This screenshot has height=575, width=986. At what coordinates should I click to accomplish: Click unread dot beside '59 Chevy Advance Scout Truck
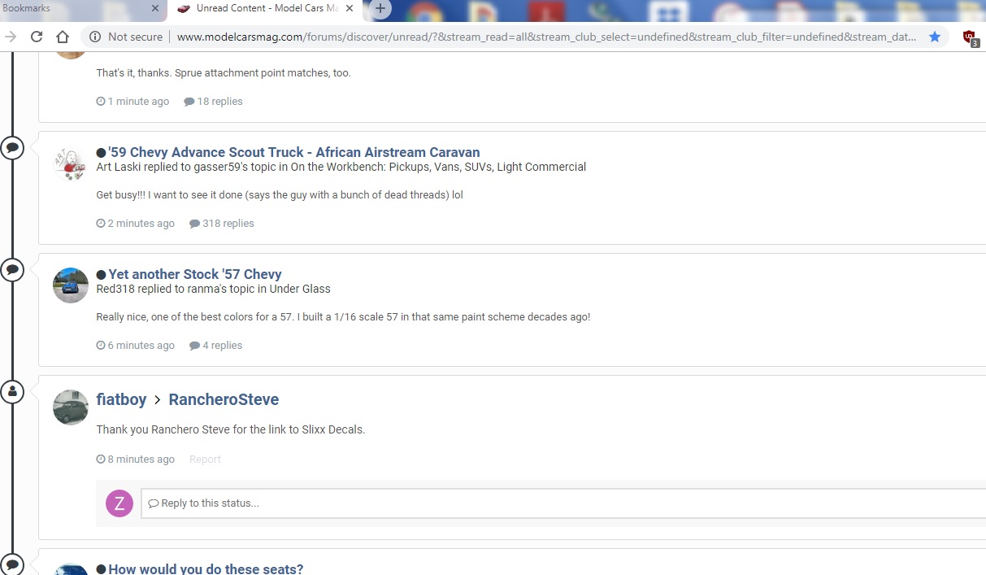pyautogui.click(x=101, y=153)
